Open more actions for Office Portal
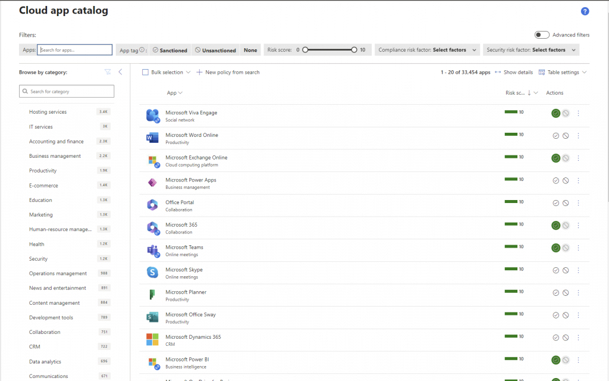Screen dimensions: 609x381 [578, 203]
